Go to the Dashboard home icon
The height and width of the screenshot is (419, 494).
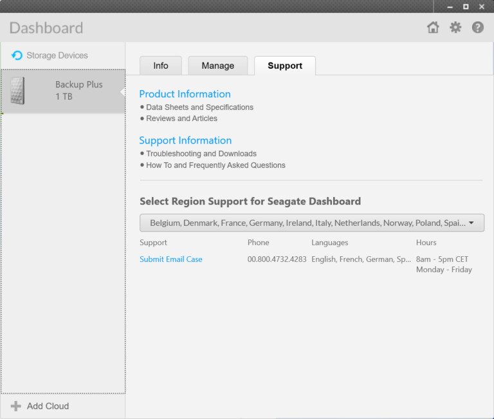coord(433,28)
